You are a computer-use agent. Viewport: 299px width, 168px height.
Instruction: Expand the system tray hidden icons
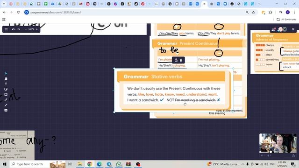[x=243, y=164]
